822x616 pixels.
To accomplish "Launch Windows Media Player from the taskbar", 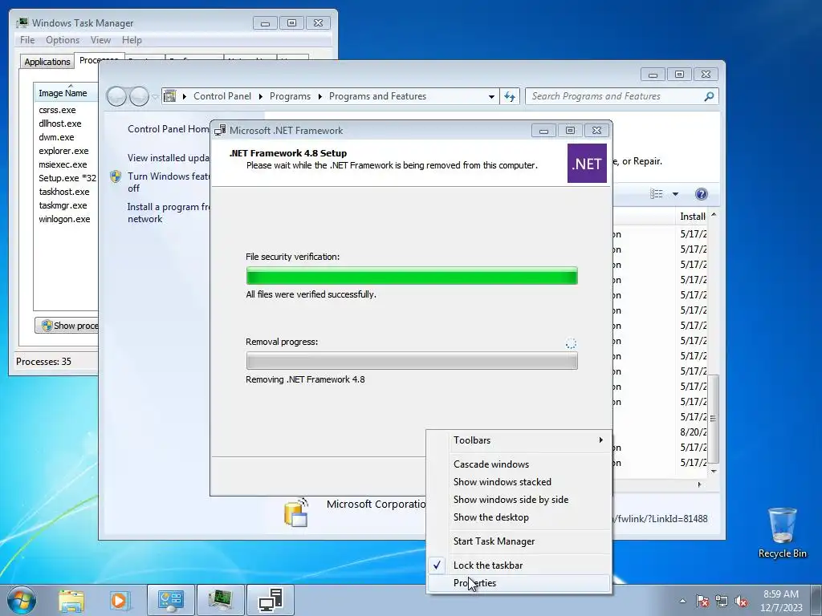I will pos(120,601).
